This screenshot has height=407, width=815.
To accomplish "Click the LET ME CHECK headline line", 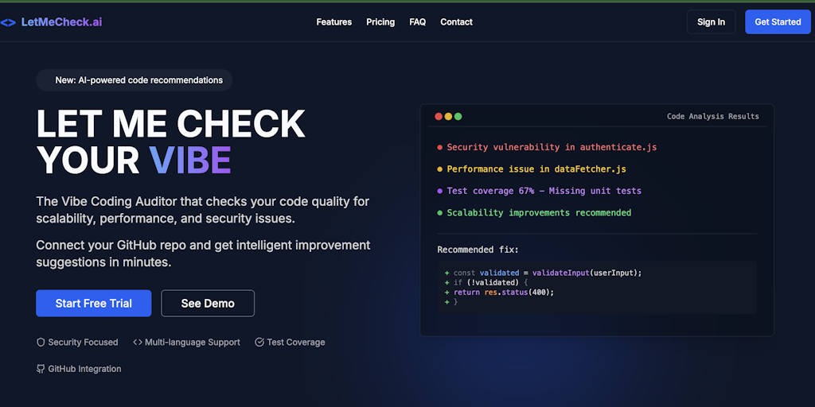I will coord(170,123).
